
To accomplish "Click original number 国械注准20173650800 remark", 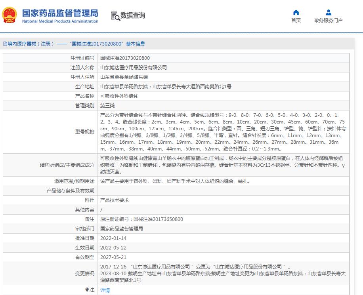I will coord(142,219).
